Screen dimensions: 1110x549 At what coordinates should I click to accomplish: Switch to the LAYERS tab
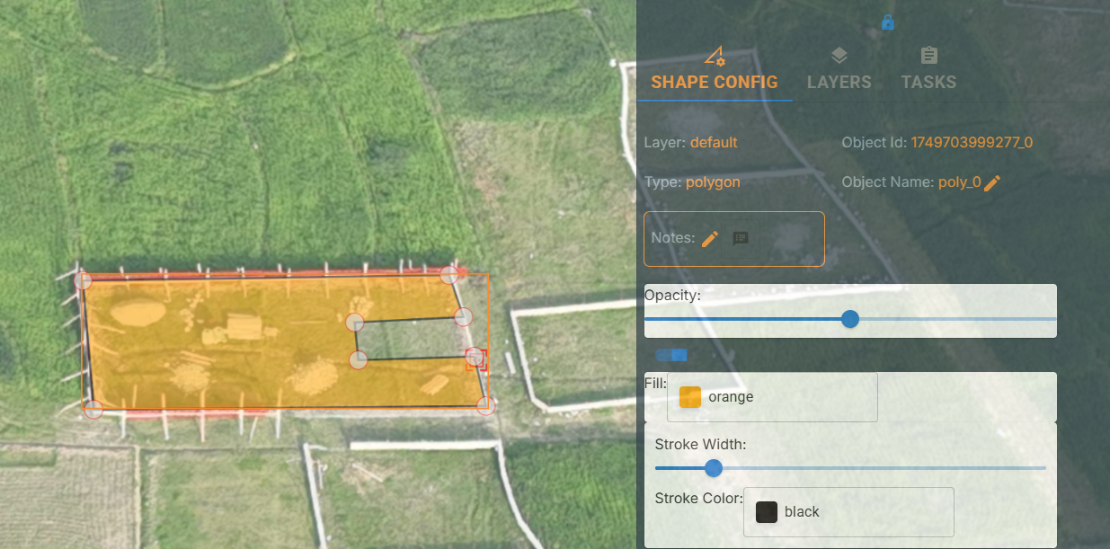pos(839,82)
